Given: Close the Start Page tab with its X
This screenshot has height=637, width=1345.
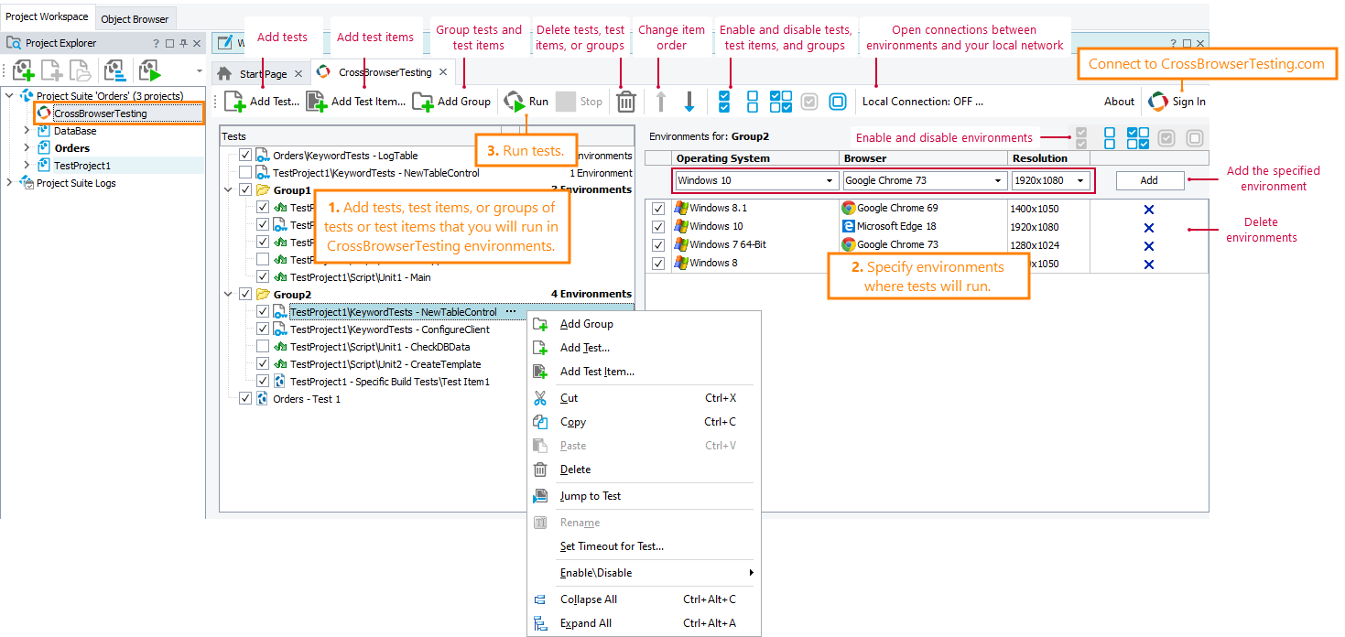Looking at the screenshot, I should point(298,73).
